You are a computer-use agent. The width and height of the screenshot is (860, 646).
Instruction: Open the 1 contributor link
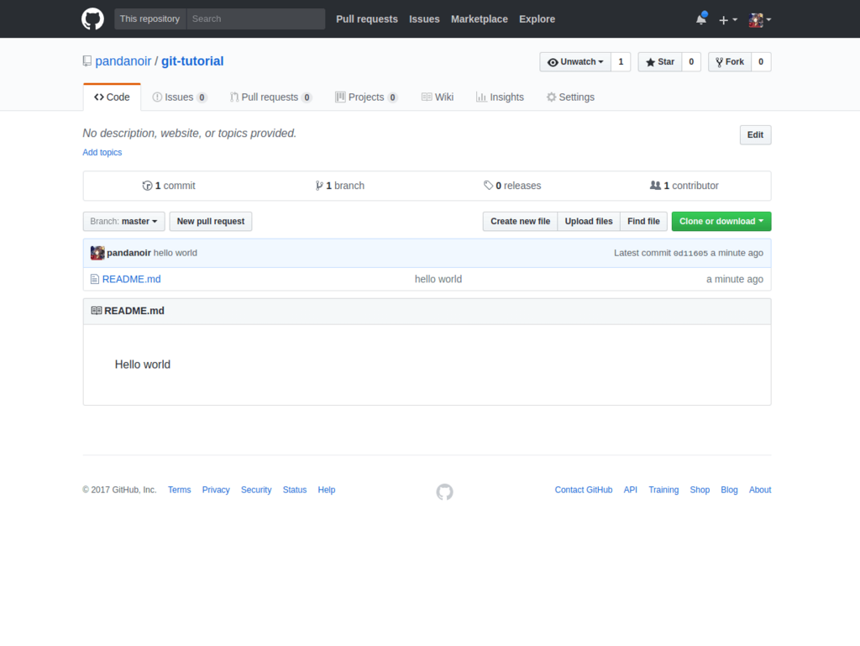[x=684, y=186]
